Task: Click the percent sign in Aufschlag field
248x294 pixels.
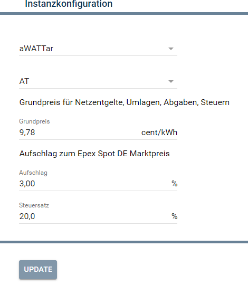Action: coord(174,184)
